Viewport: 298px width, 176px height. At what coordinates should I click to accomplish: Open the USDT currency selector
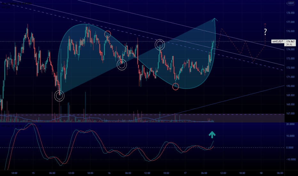(x=291, y=3)
